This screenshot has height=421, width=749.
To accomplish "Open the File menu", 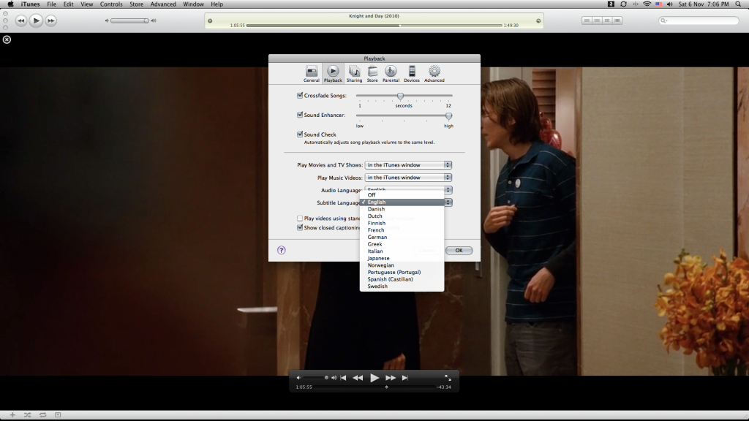I will click(x=52, y=4).
